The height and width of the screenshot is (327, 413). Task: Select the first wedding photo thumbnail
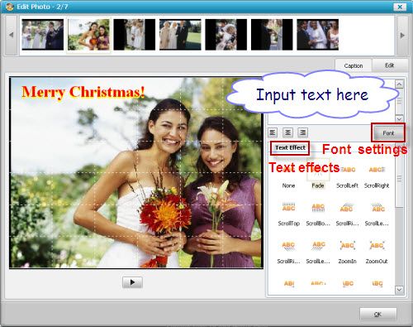click(x=43, y=35)
